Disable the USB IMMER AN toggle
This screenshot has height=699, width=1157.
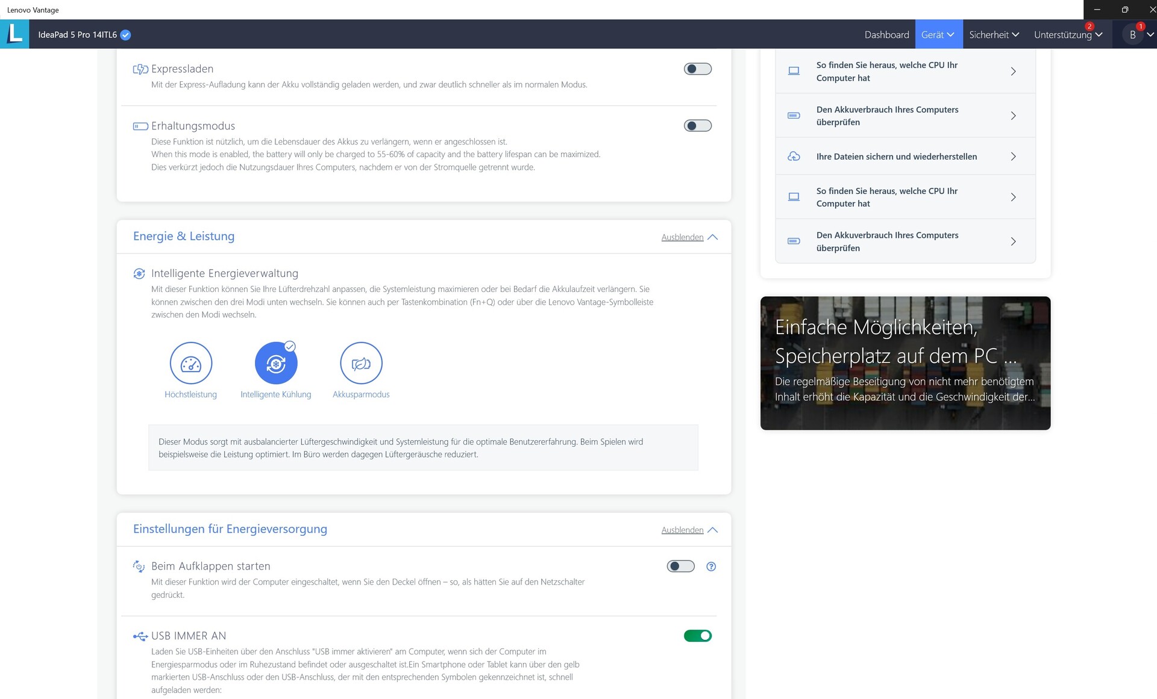pos(697,636)
